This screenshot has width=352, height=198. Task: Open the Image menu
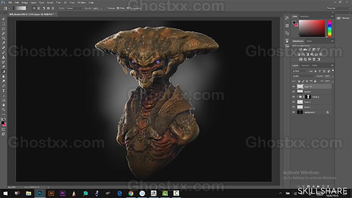(x=25, y=3)
